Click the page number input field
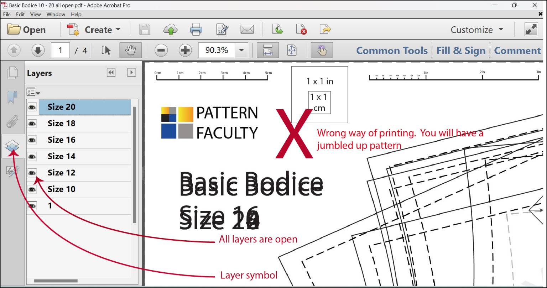This screenshot has height=288, width=547. [60, 51]
